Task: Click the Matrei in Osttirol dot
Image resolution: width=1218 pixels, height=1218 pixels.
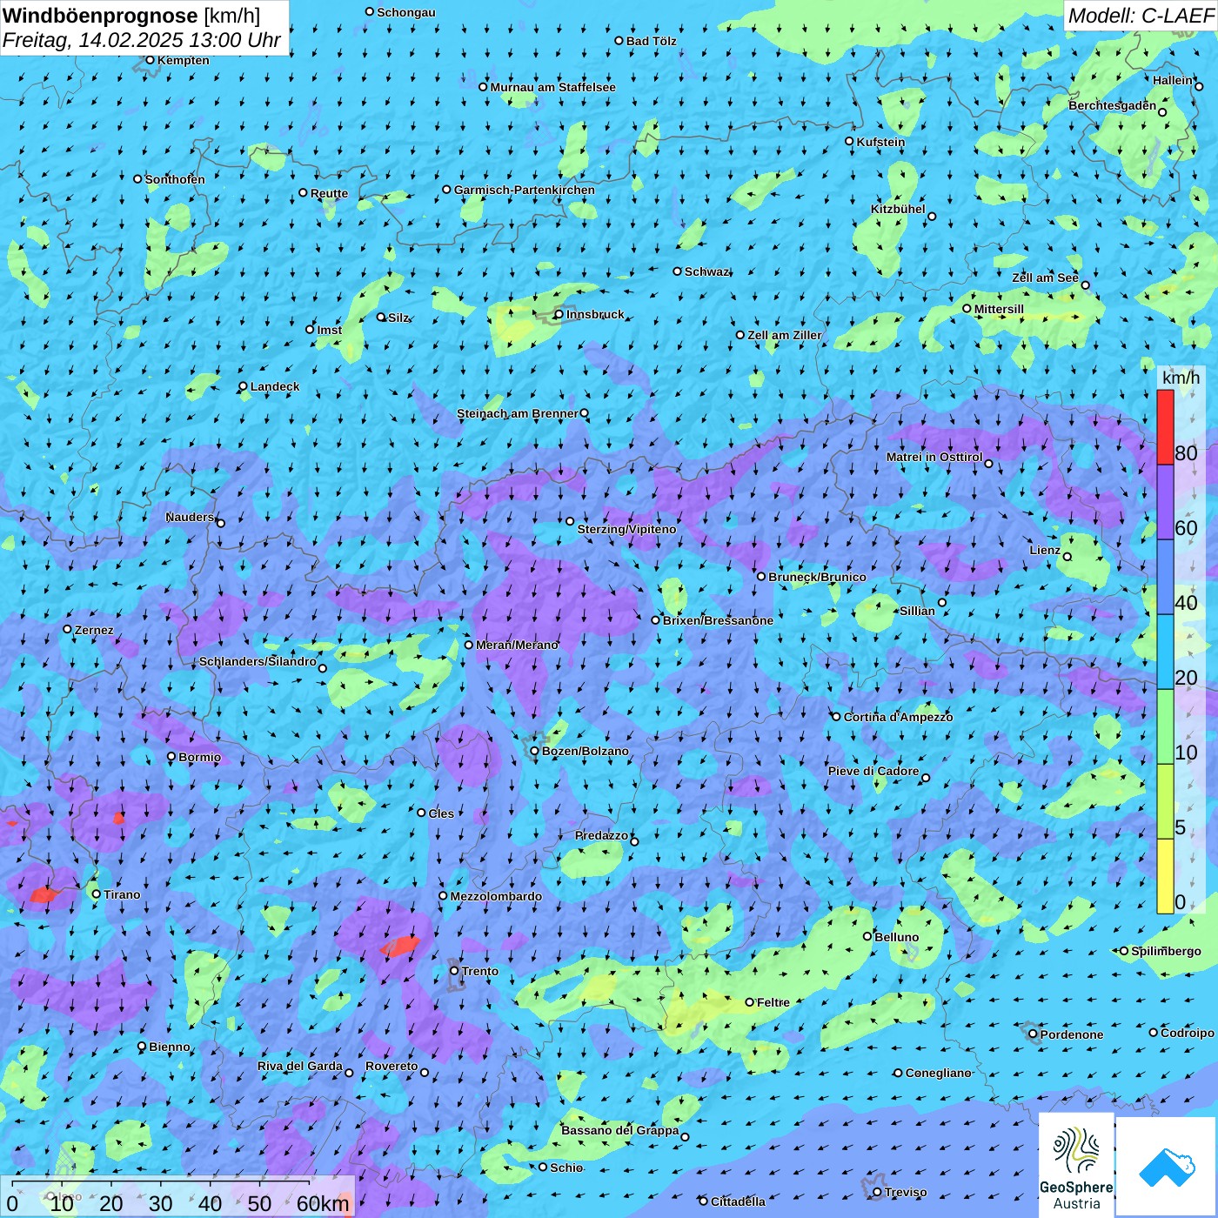Action: [988, 464]
